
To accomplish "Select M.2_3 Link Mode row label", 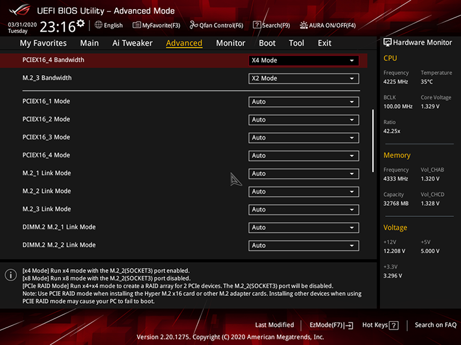I will pos(47,209).
